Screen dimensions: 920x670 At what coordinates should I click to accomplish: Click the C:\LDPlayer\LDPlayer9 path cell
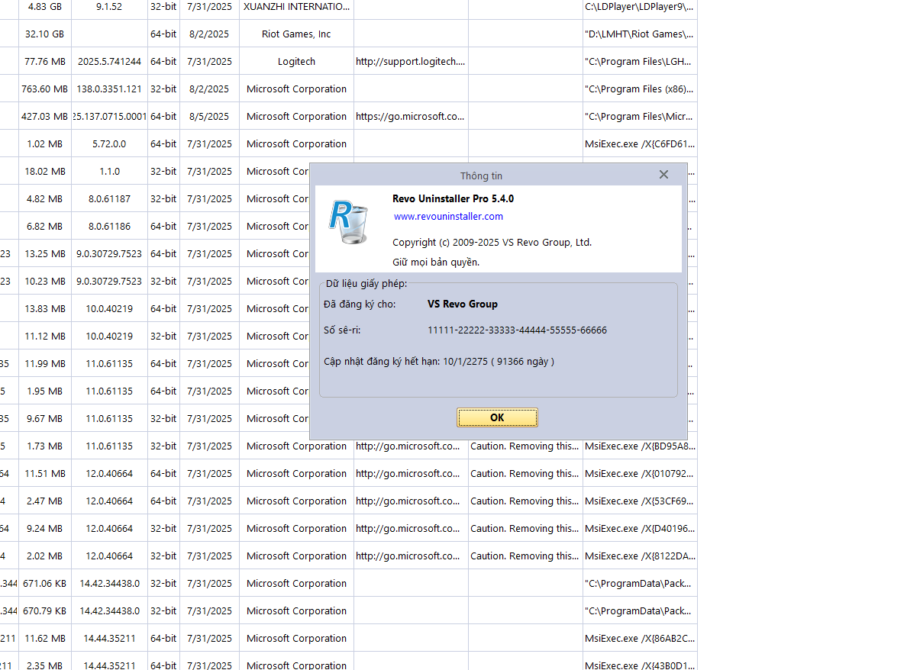pyautogui.click(x=639, y=7)
